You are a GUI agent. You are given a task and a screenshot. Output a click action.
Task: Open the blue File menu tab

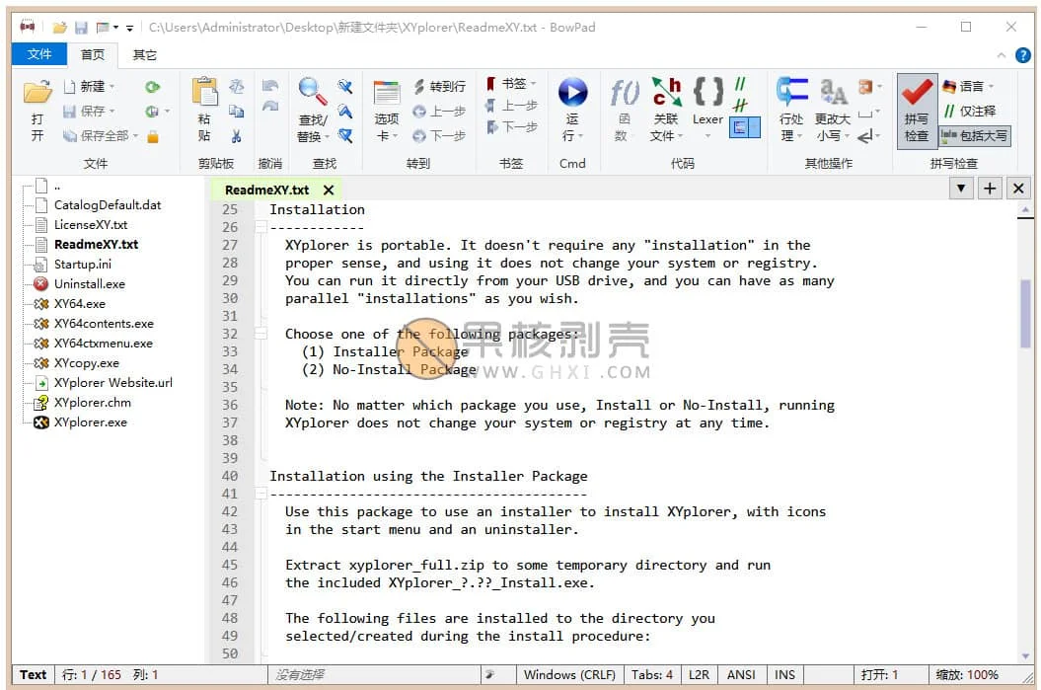point(39,54)
